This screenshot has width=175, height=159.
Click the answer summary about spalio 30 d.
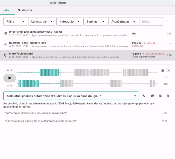coord(79,105)
